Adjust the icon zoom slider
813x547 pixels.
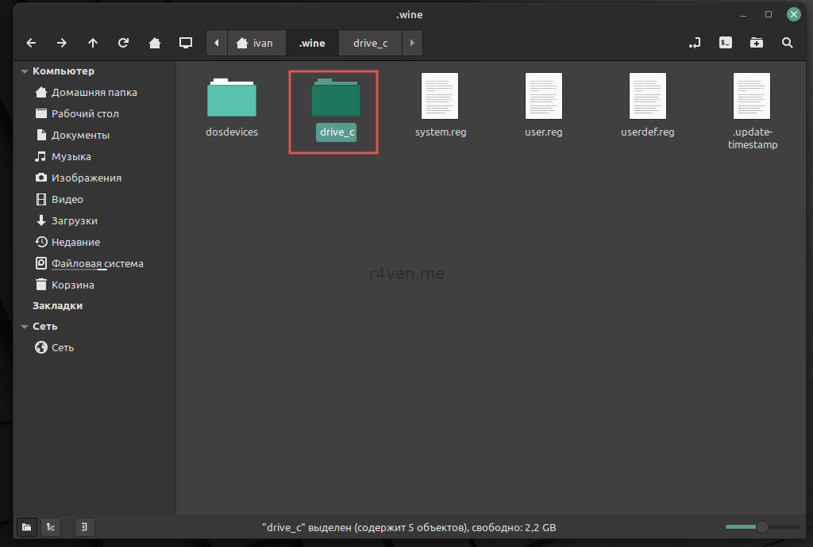pos(761,527)
